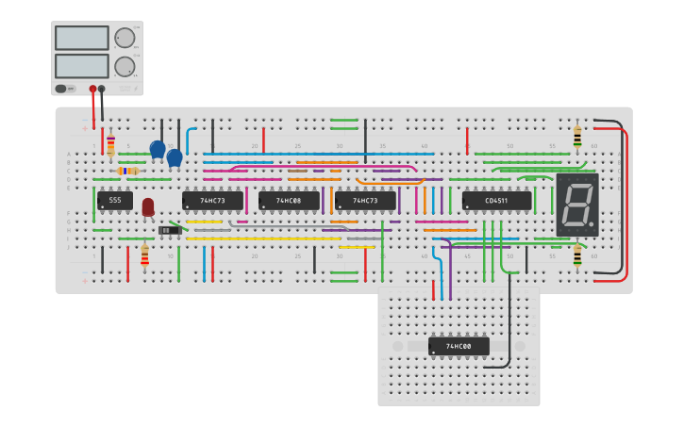Screen dimensions: 684x427
Task: Click the lower knob on the power supply
Action: tap(125, 66)
